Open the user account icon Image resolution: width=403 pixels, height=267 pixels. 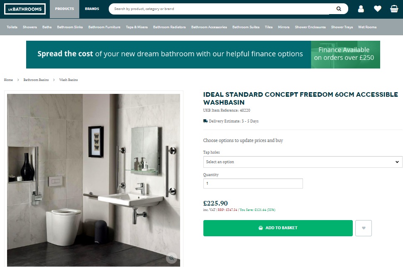[x=361, y=9]
